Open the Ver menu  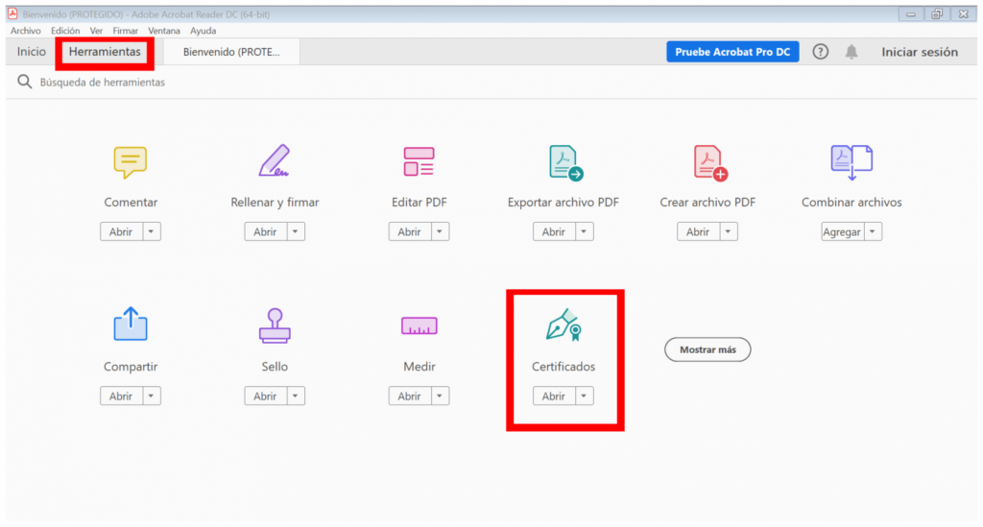[96, 31]
